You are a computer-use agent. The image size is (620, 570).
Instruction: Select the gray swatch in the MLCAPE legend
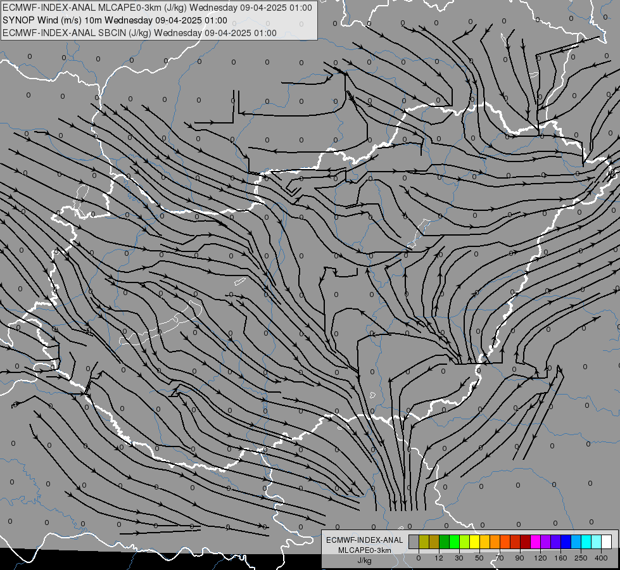pos(414,541)
